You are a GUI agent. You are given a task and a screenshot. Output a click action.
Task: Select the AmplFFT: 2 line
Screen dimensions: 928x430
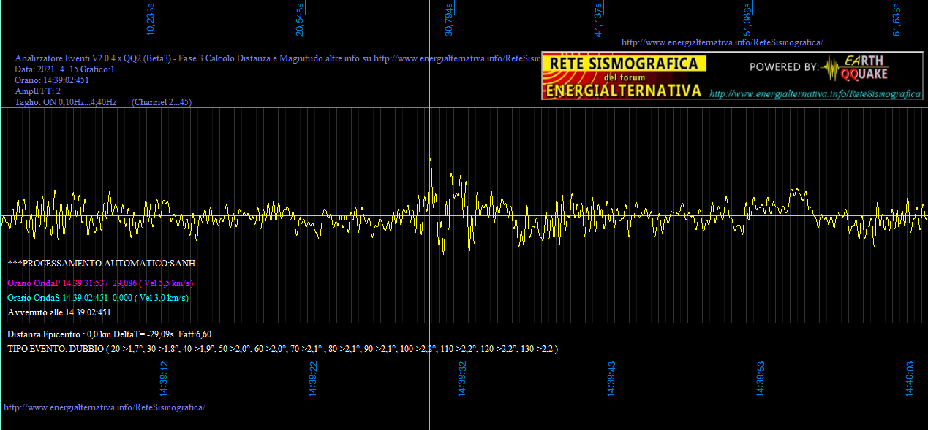38,91
